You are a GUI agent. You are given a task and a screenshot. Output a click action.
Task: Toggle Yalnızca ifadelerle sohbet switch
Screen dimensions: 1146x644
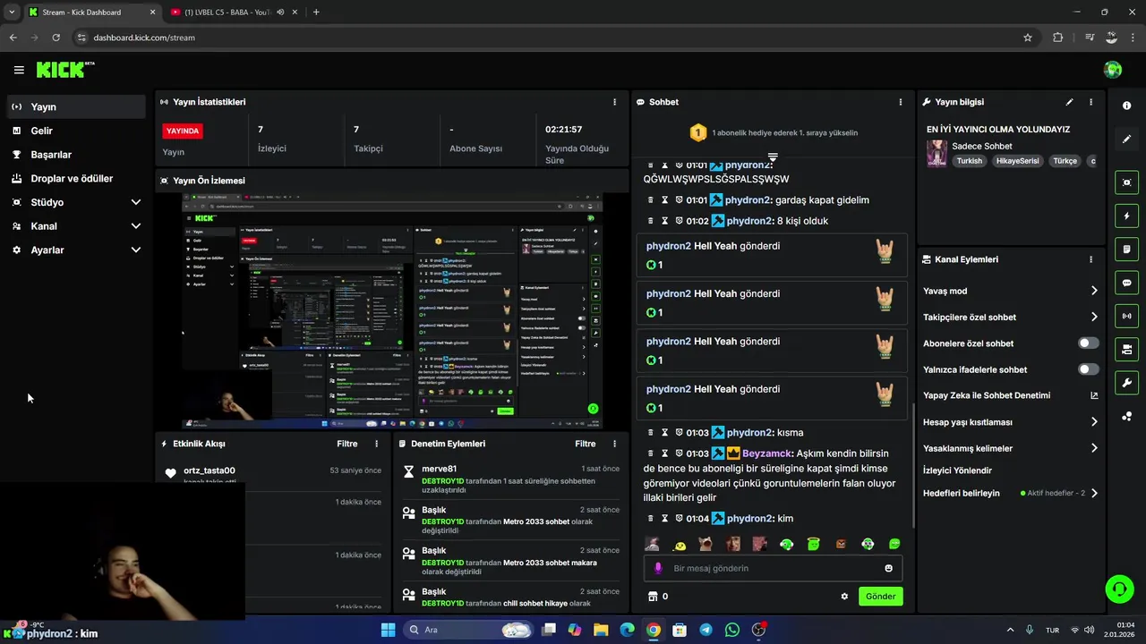click(x=1089, y=369)
